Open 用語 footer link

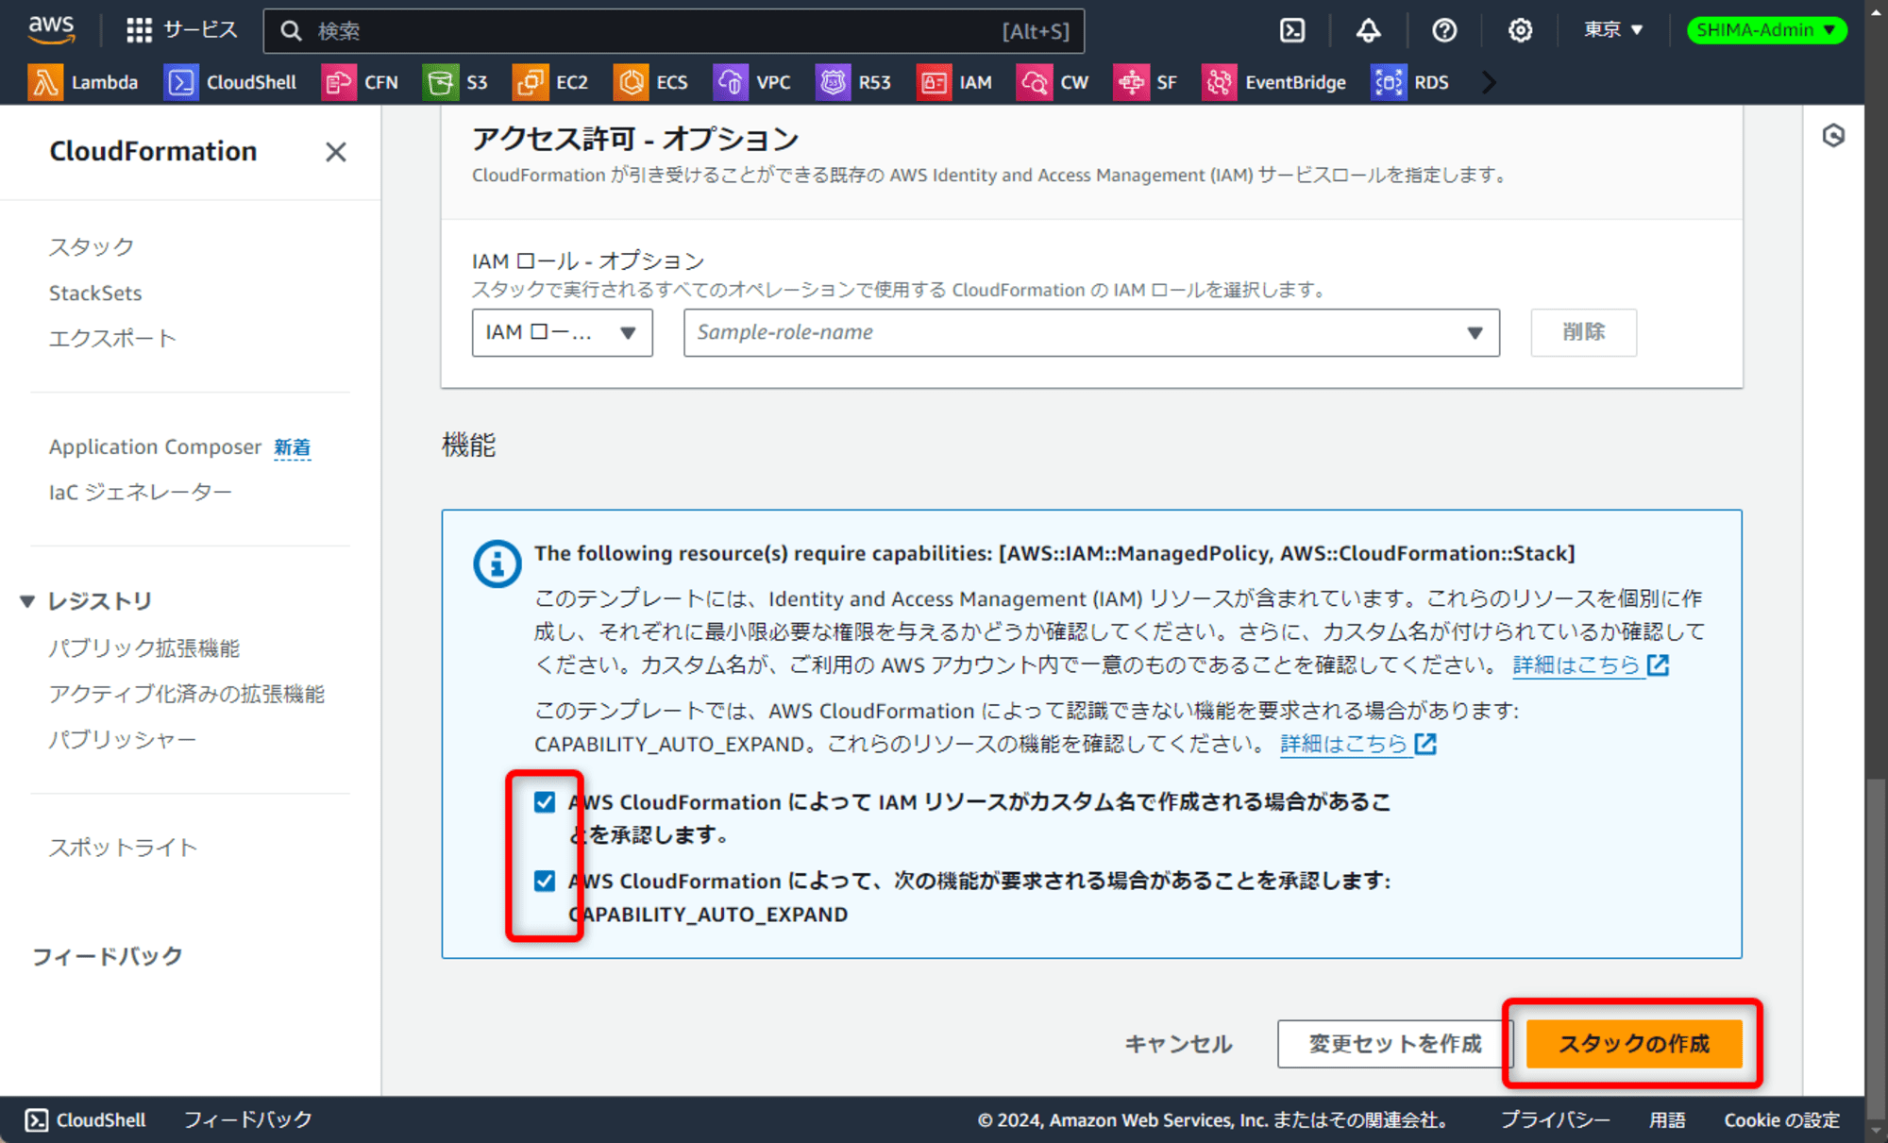pyautogui.click(x=1667, y=1119)
